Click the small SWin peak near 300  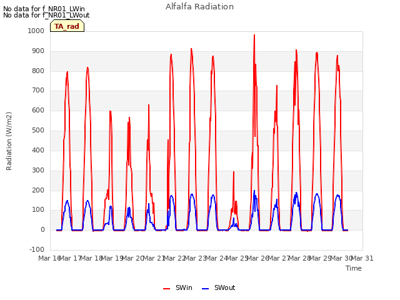pos(233,172)
